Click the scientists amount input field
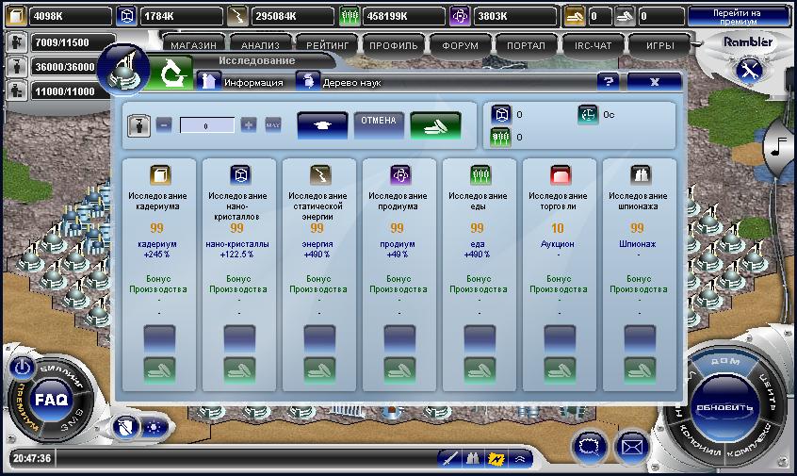797x476 pixels. [x=207, y=125]
